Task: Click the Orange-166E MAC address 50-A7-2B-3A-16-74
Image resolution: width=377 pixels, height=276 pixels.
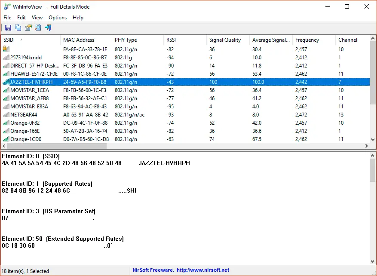Action: pos(85,131)
